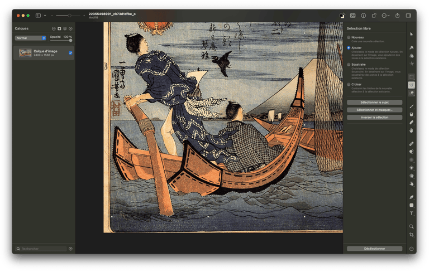Click the Calque d'image layer name
The width and height of the screenshot is (429, 272).
(x=45, y=51)
